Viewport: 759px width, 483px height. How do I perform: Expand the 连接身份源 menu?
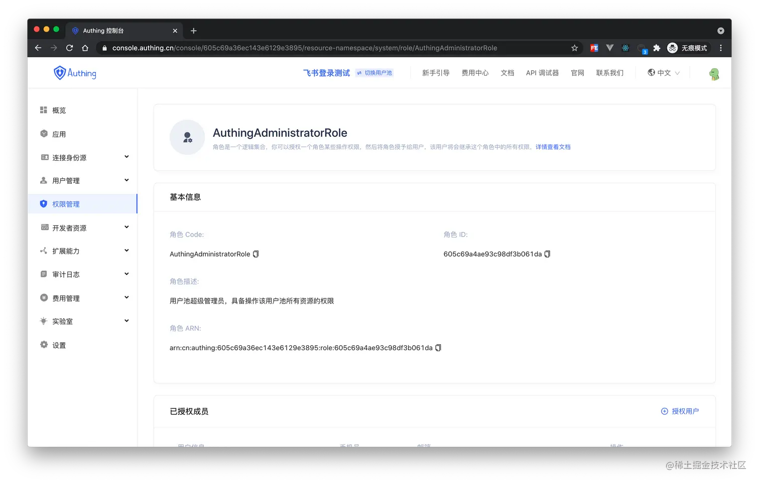tap(82, 157)
